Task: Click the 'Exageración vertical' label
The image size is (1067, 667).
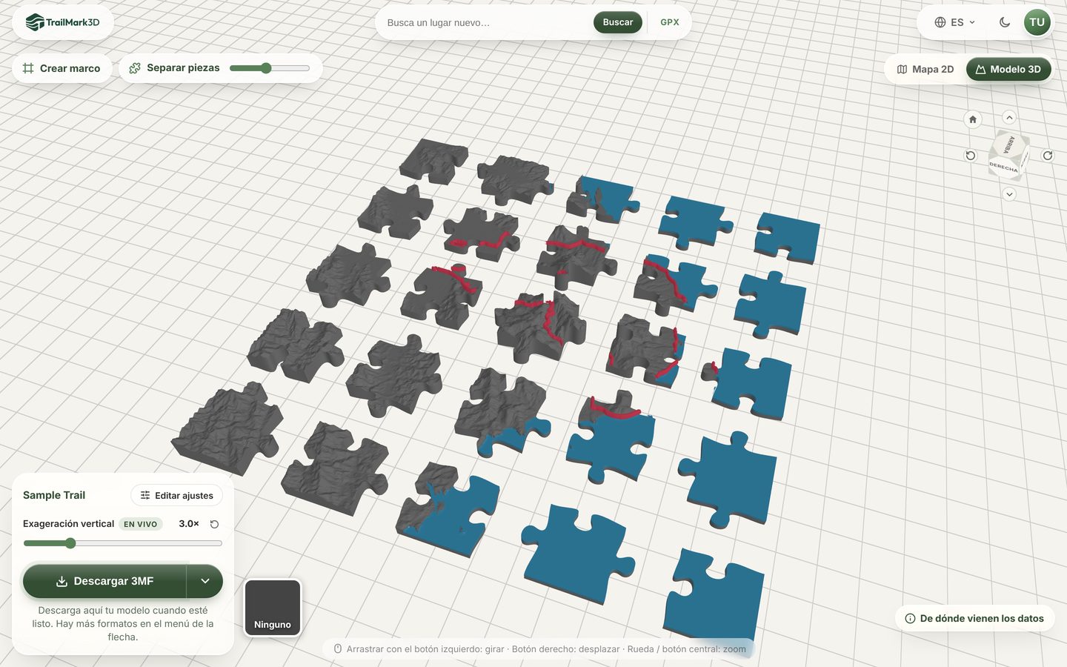Action: 68,524
